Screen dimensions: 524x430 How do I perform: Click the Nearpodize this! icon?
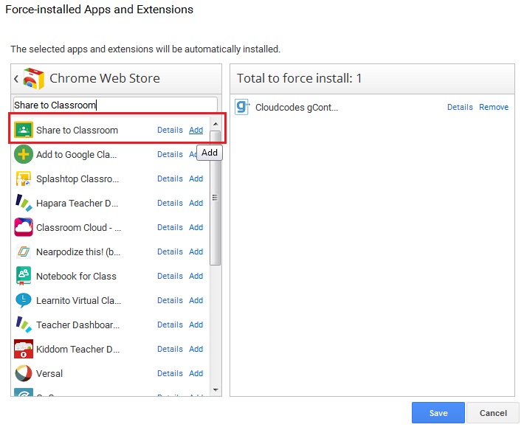[x=24, y=252]
